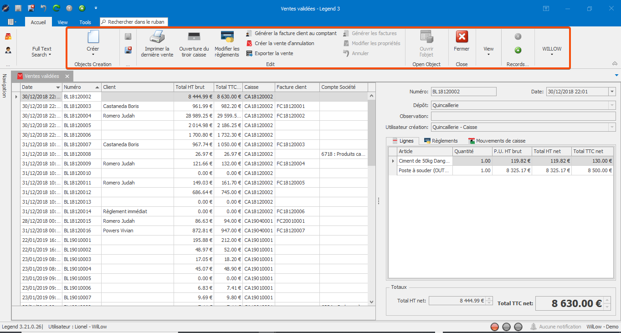Click the Rechercher dans le ruban search box
Image resolution: width=621 pixels, height=333 pixels.
[x=134, y=22]
